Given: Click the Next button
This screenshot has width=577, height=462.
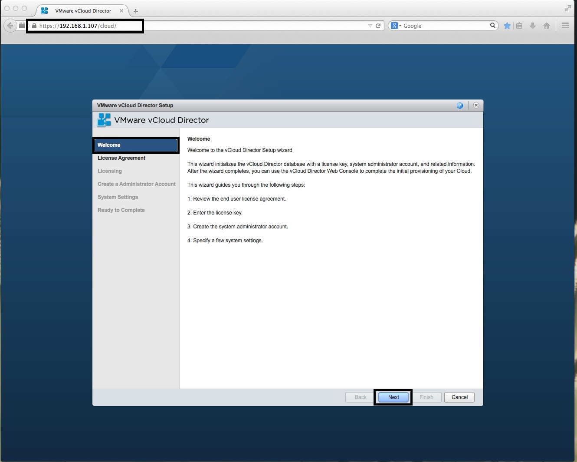Looking at the screenshot, I should (393, 397).
